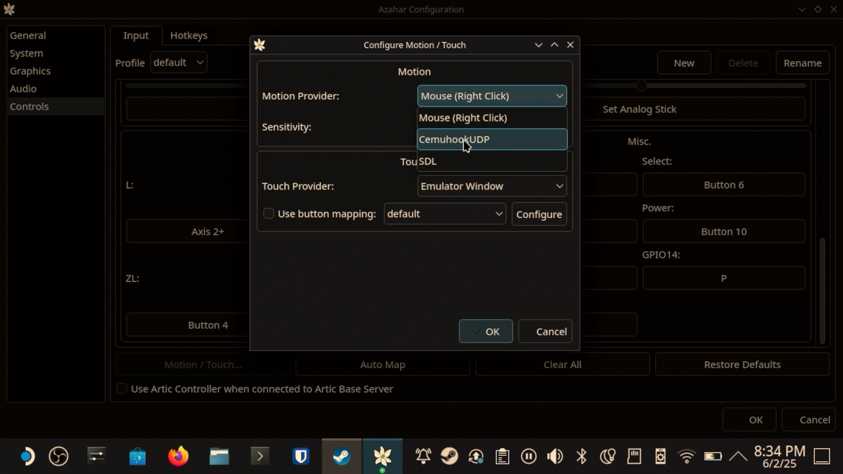Open Night Color moon icon in tray
The height and width of the screenshot is (474, 843).
[x=608, y=456]
